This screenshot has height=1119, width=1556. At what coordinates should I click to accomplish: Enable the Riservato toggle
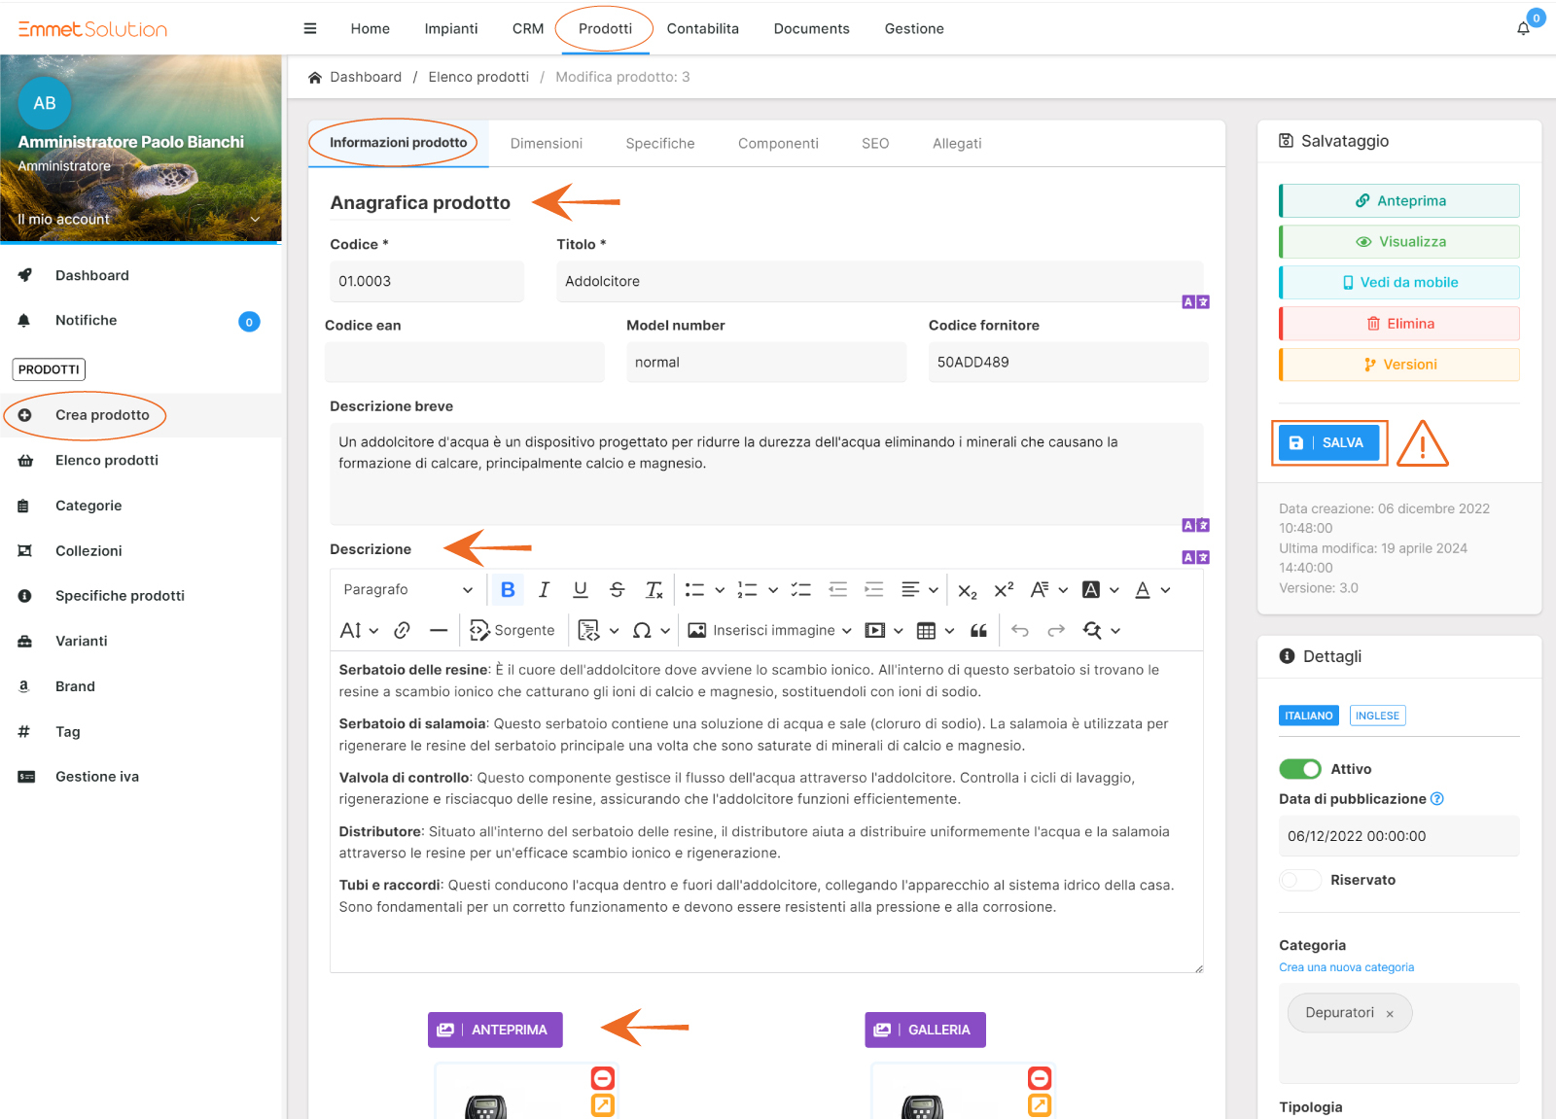point(1300,880)
